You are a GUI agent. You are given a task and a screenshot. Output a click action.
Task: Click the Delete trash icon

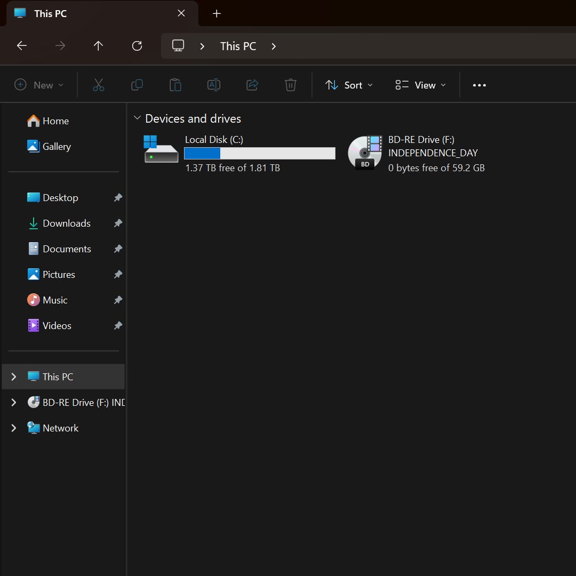click(290, 85)
